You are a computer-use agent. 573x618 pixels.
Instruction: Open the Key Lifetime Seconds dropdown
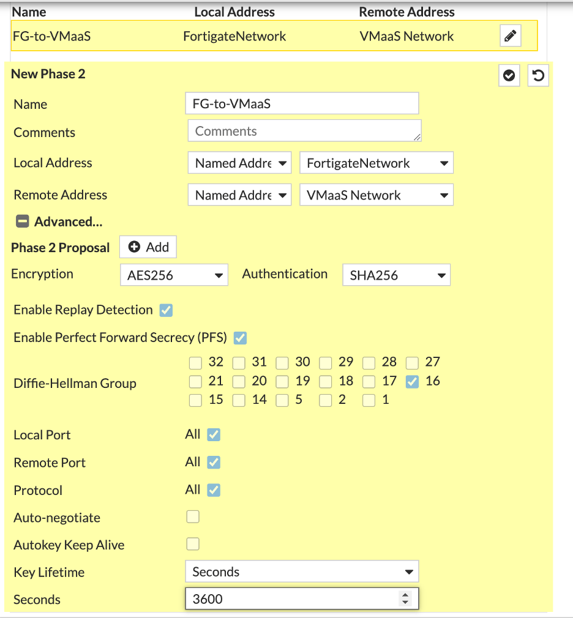pos(302,572)
